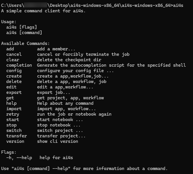Click the 'transfer' command name
193x174 pixels.
click(x=17, y=136)
